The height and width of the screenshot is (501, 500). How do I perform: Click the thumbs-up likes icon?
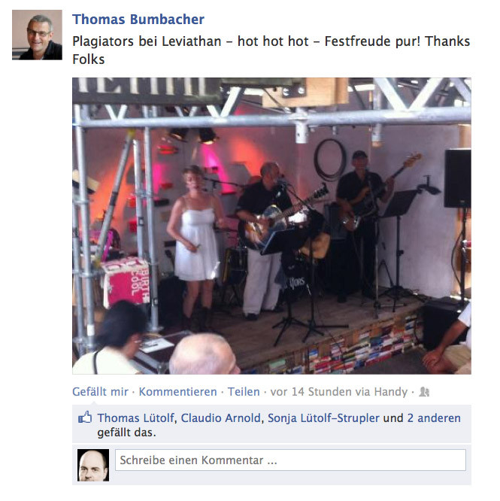click(85, 417)
